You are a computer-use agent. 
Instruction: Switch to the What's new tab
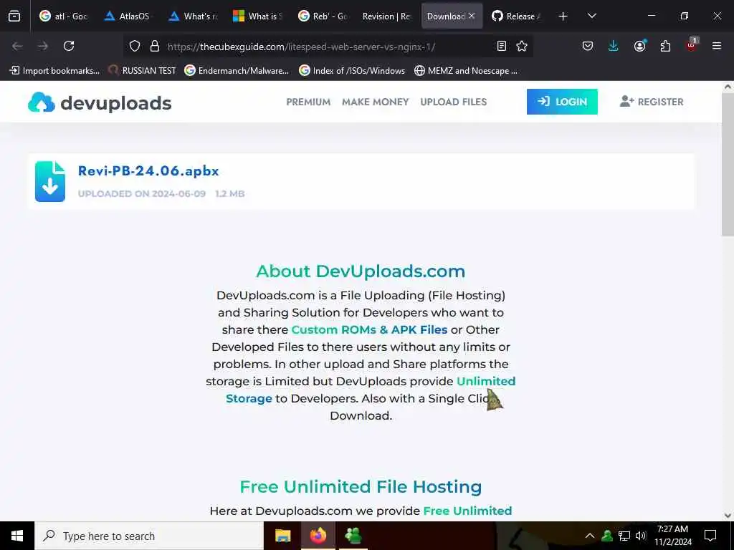[x=193, y=16]
